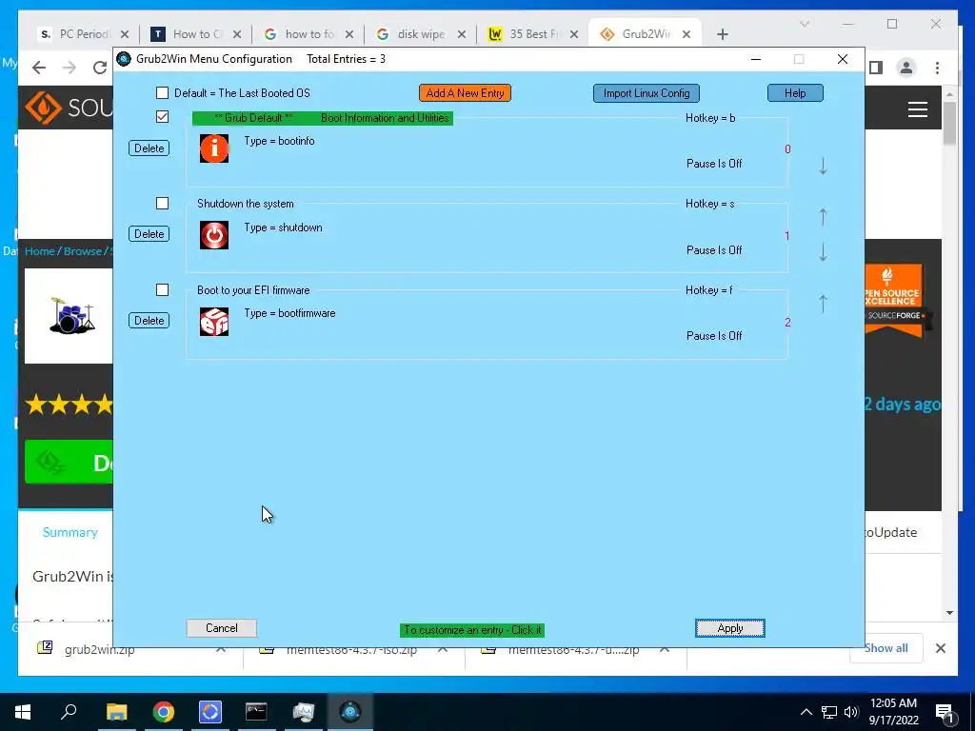Click Import Linux Config button
This screenshot has width=975, height=731.
(647, 93)
